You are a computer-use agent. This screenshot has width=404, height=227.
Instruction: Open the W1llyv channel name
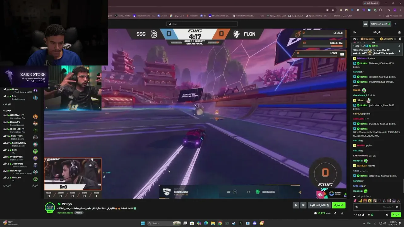[x=67, y=204]
